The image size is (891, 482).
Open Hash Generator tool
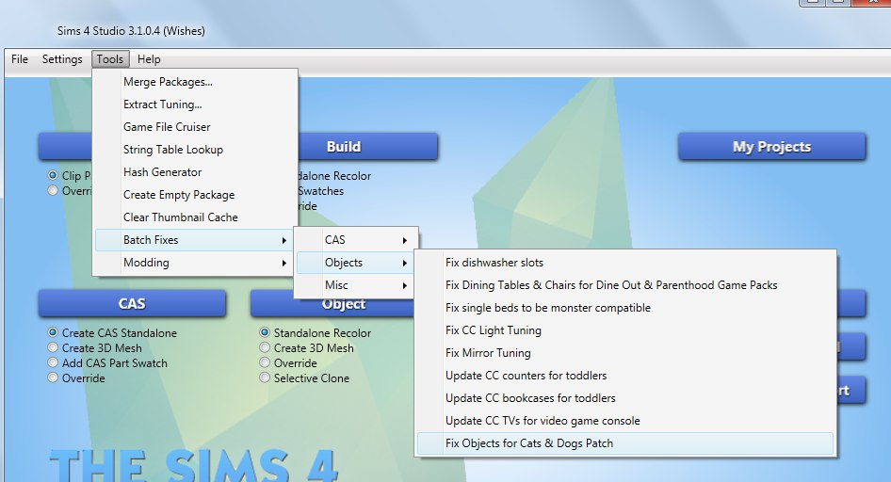(x=195, y=172)
